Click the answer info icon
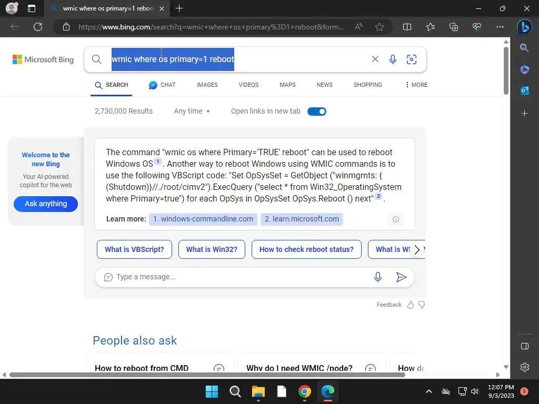This screenshot has width=539, height=404. click(x=396, y=219)
